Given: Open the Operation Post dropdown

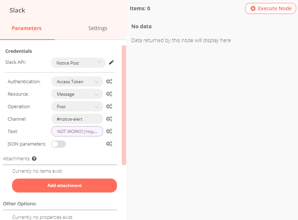Looking at the screenshot, I should coord(77,107).
